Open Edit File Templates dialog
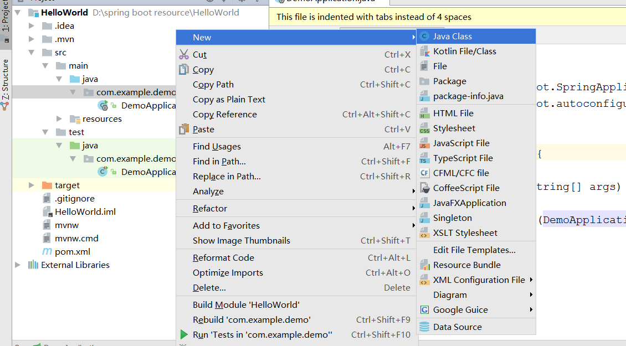The image size is (626, 346). click(474, 250)
